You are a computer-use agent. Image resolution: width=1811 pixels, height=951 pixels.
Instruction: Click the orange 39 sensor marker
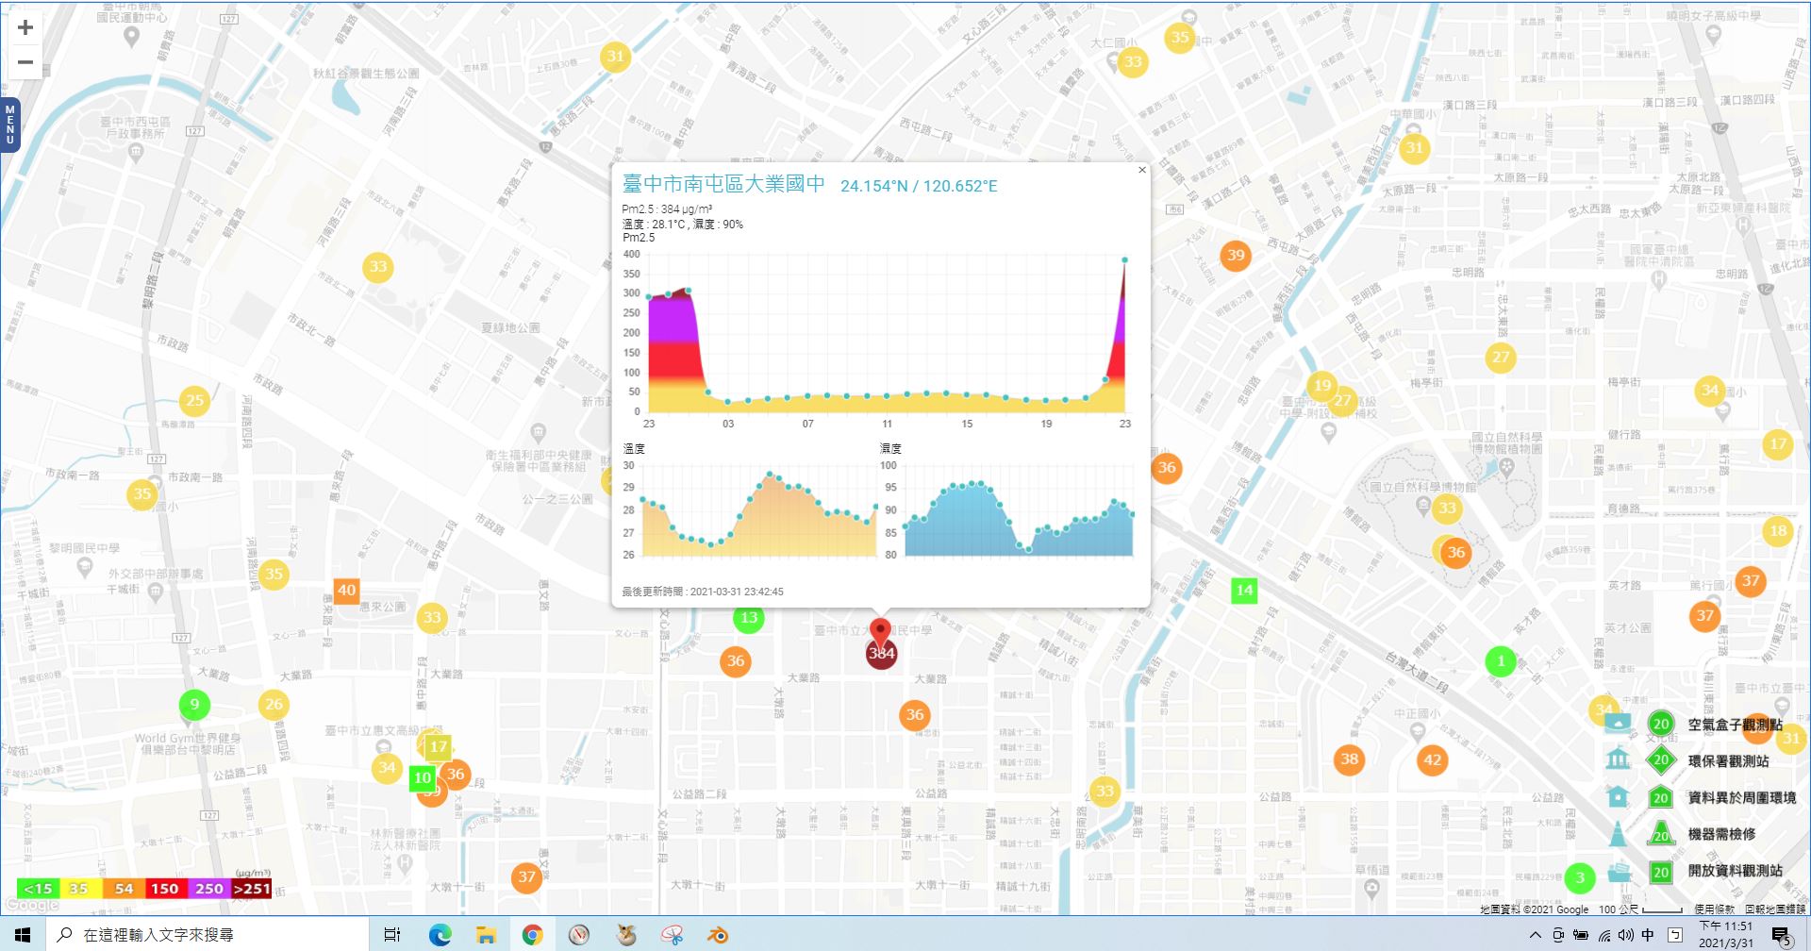tap(1236, 255)
